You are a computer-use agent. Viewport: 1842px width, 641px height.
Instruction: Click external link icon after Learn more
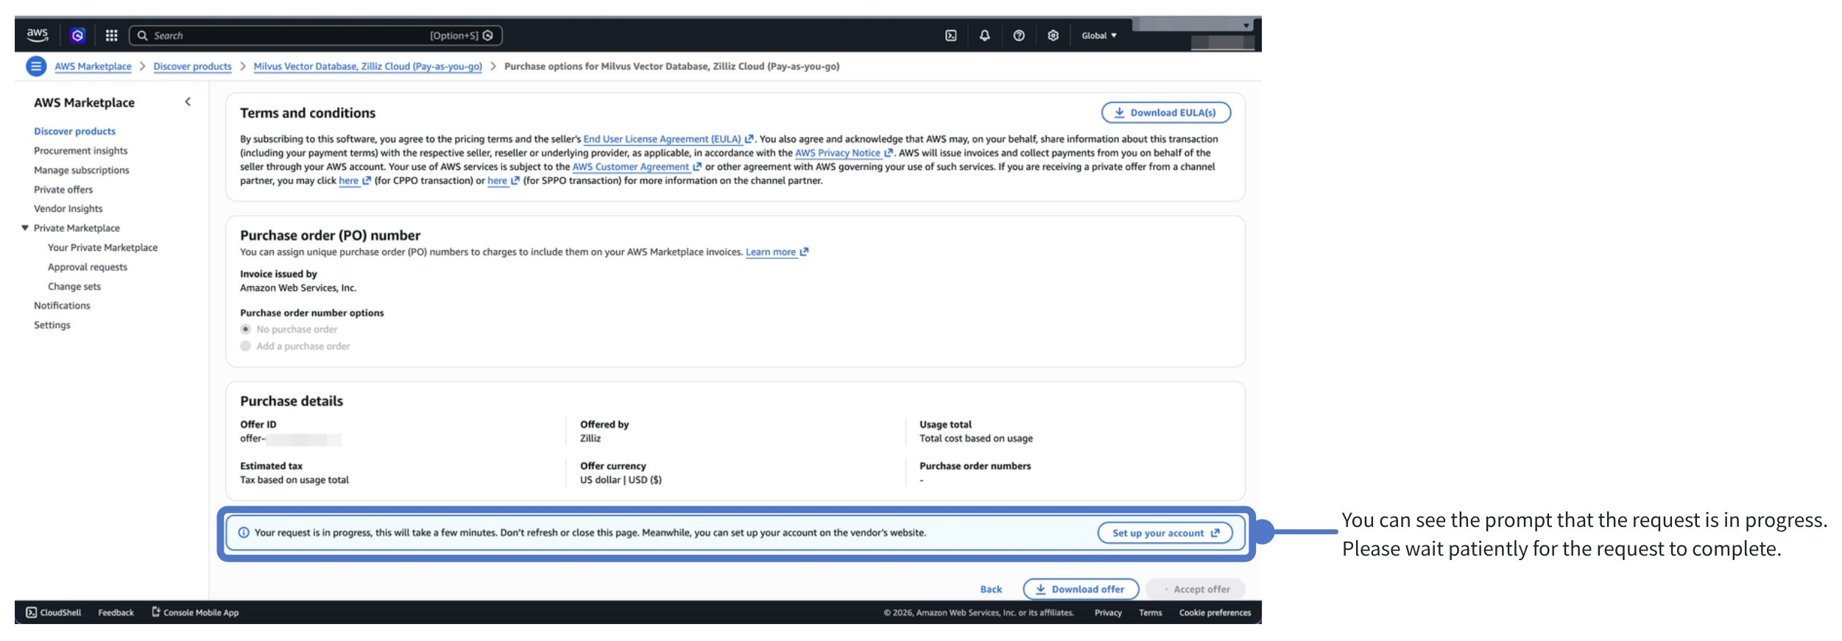click(804, 252)
